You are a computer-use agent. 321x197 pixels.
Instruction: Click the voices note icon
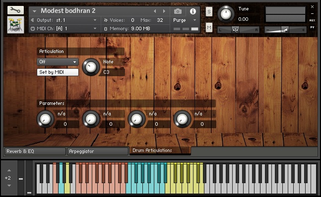click(106, 20)
